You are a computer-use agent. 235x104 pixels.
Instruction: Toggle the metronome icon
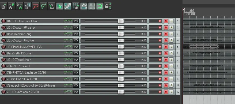(52, 6)
